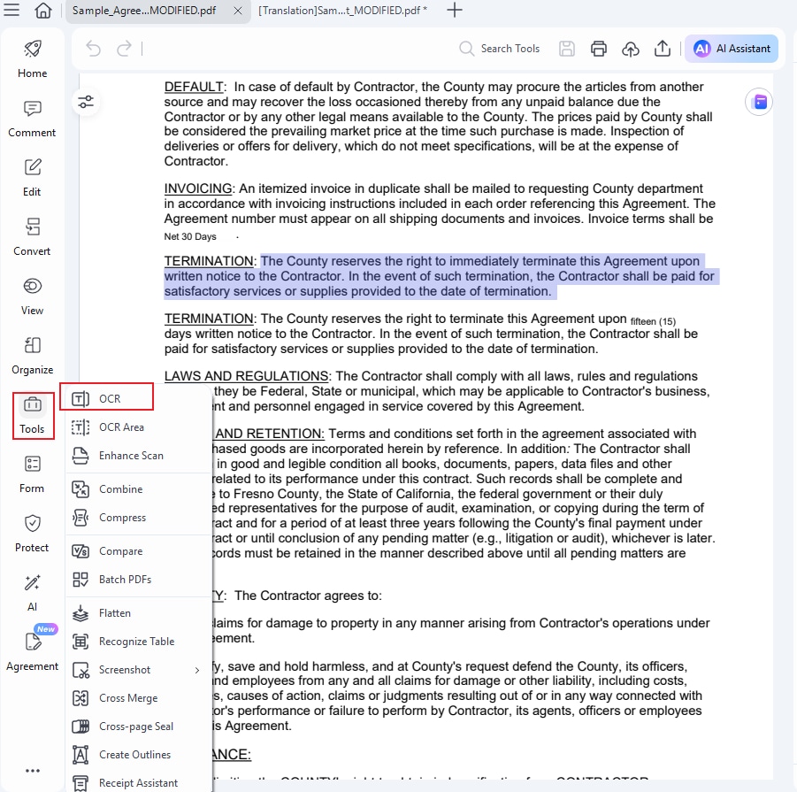
Task: Open the Convert tools in the sidebar
Action: tap(32, 237)
